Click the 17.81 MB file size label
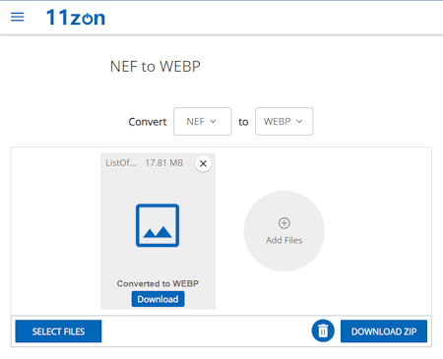Image resolution: width=443 pixels, height=359 pixels. coord(164,163)
